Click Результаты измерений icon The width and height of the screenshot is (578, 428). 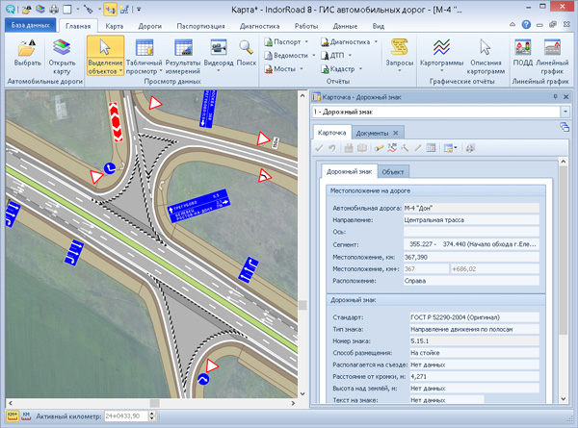click(x=182, y=48)
